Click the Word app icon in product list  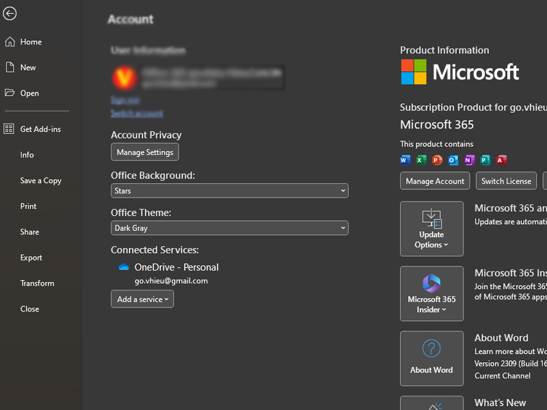(x=405, y=160)
